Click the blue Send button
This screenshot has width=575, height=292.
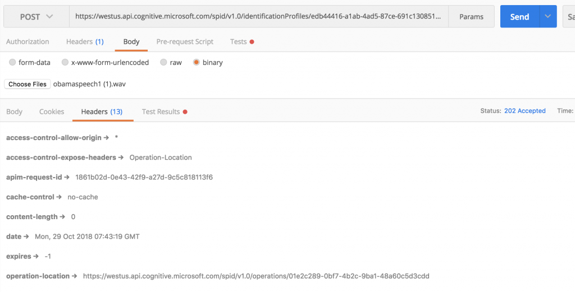[519, 16]
